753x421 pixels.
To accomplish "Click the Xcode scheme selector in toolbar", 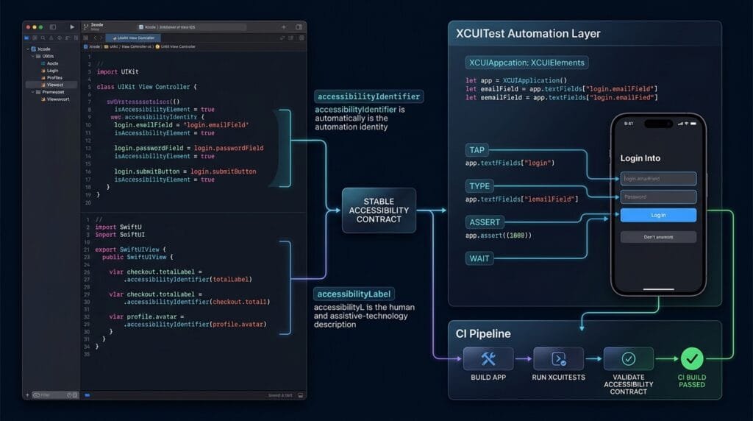I will pyautogui.click(x=93, y=26).
